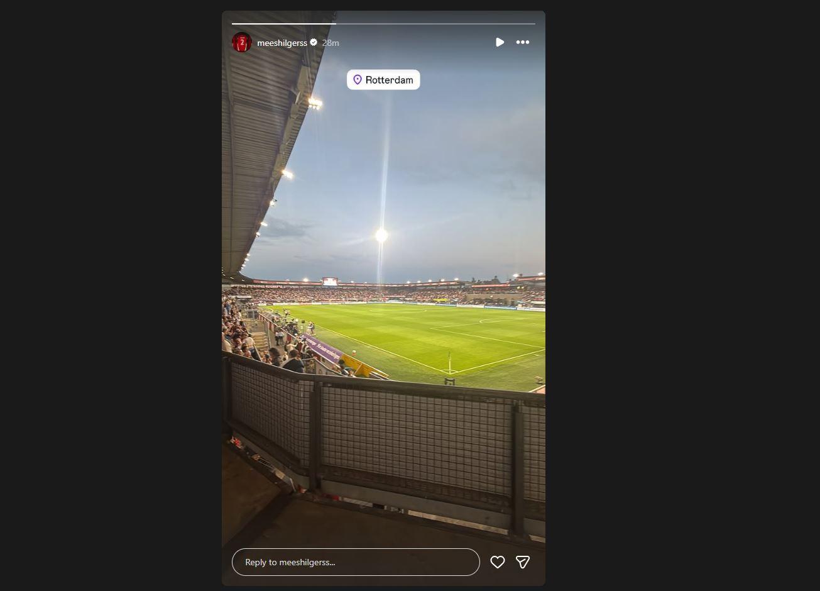The height and width of the screenshot is (591, 820).
Task: Tap the bright floodlight in the sky
Action: click(381, 236)
